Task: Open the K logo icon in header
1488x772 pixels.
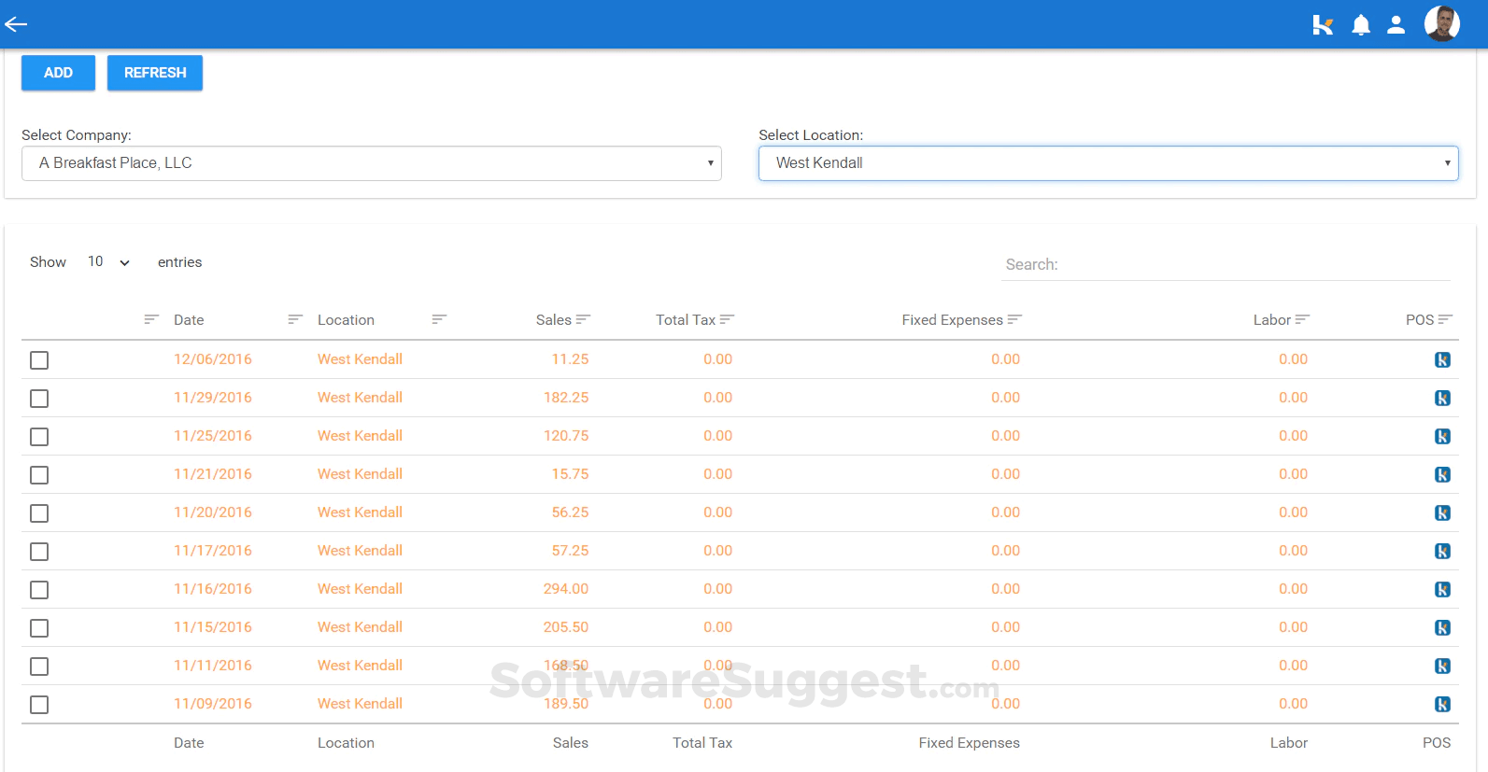Action: click(x=1322, y=25)
